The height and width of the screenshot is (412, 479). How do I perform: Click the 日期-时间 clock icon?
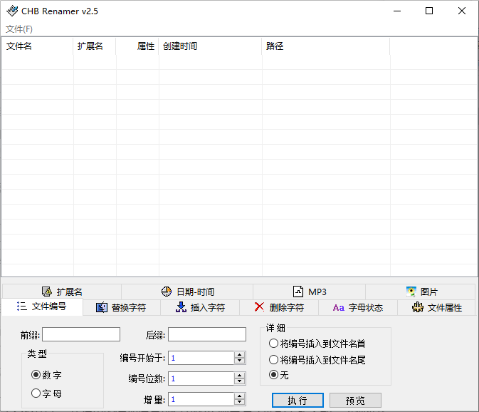tap(167, 292)
